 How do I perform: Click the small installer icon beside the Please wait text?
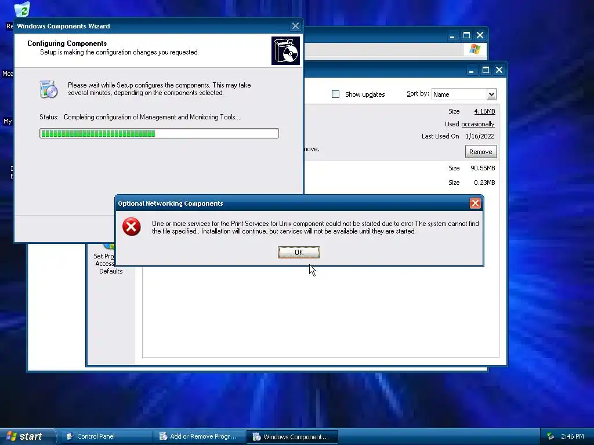tap(49, 89)
